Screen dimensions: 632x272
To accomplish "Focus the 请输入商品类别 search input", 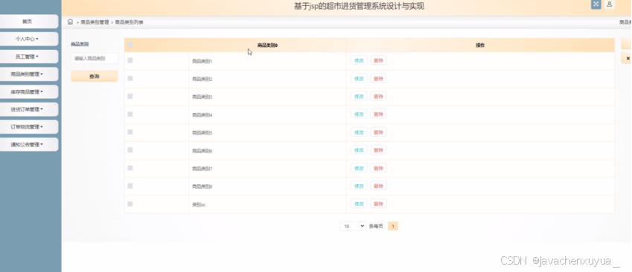I will click(95, 59).
